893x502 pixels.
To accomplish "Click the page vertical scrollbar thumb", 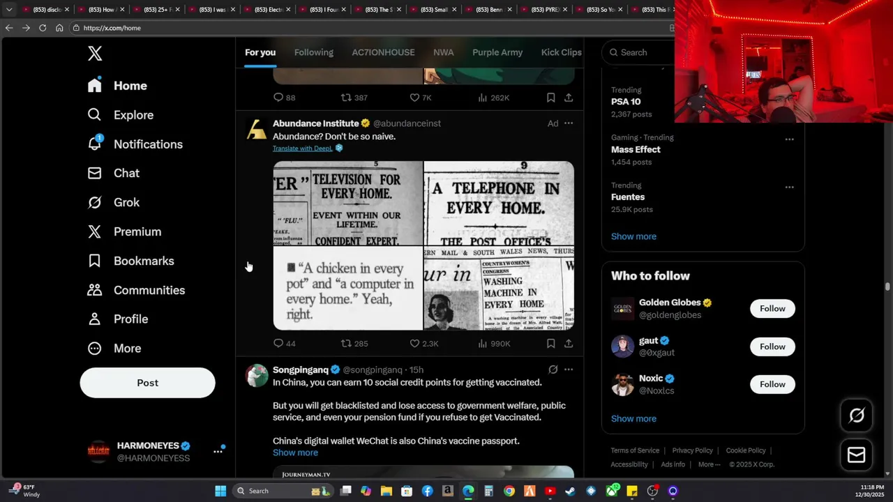I will pos(887,287).
